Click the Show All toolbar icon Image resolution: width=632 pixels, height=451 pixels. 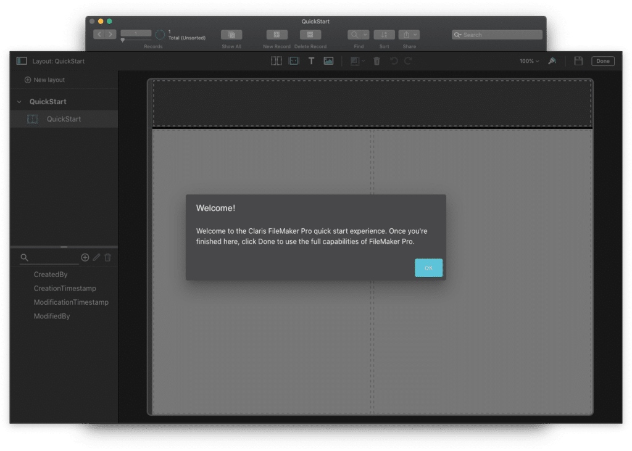(231, 35)
